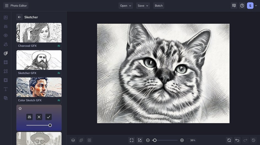This screenshot has width=260, height=145.
Task: Open the Effects sparkles sidebar icon
Action: coord(6,44)
